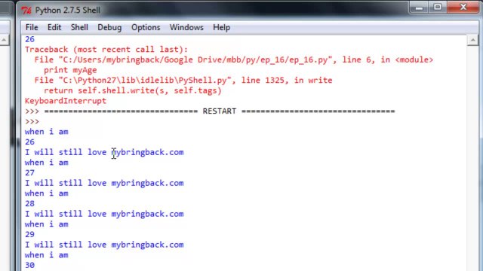Maximize the Python Shell window
This screenshot has height=271, width=483.
click(x=438, y=8)
